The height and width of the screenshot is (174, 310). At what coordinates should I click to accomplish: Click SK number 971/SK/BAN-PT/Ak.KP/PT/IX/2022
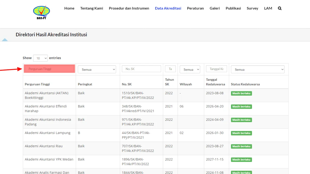(138, 122)
